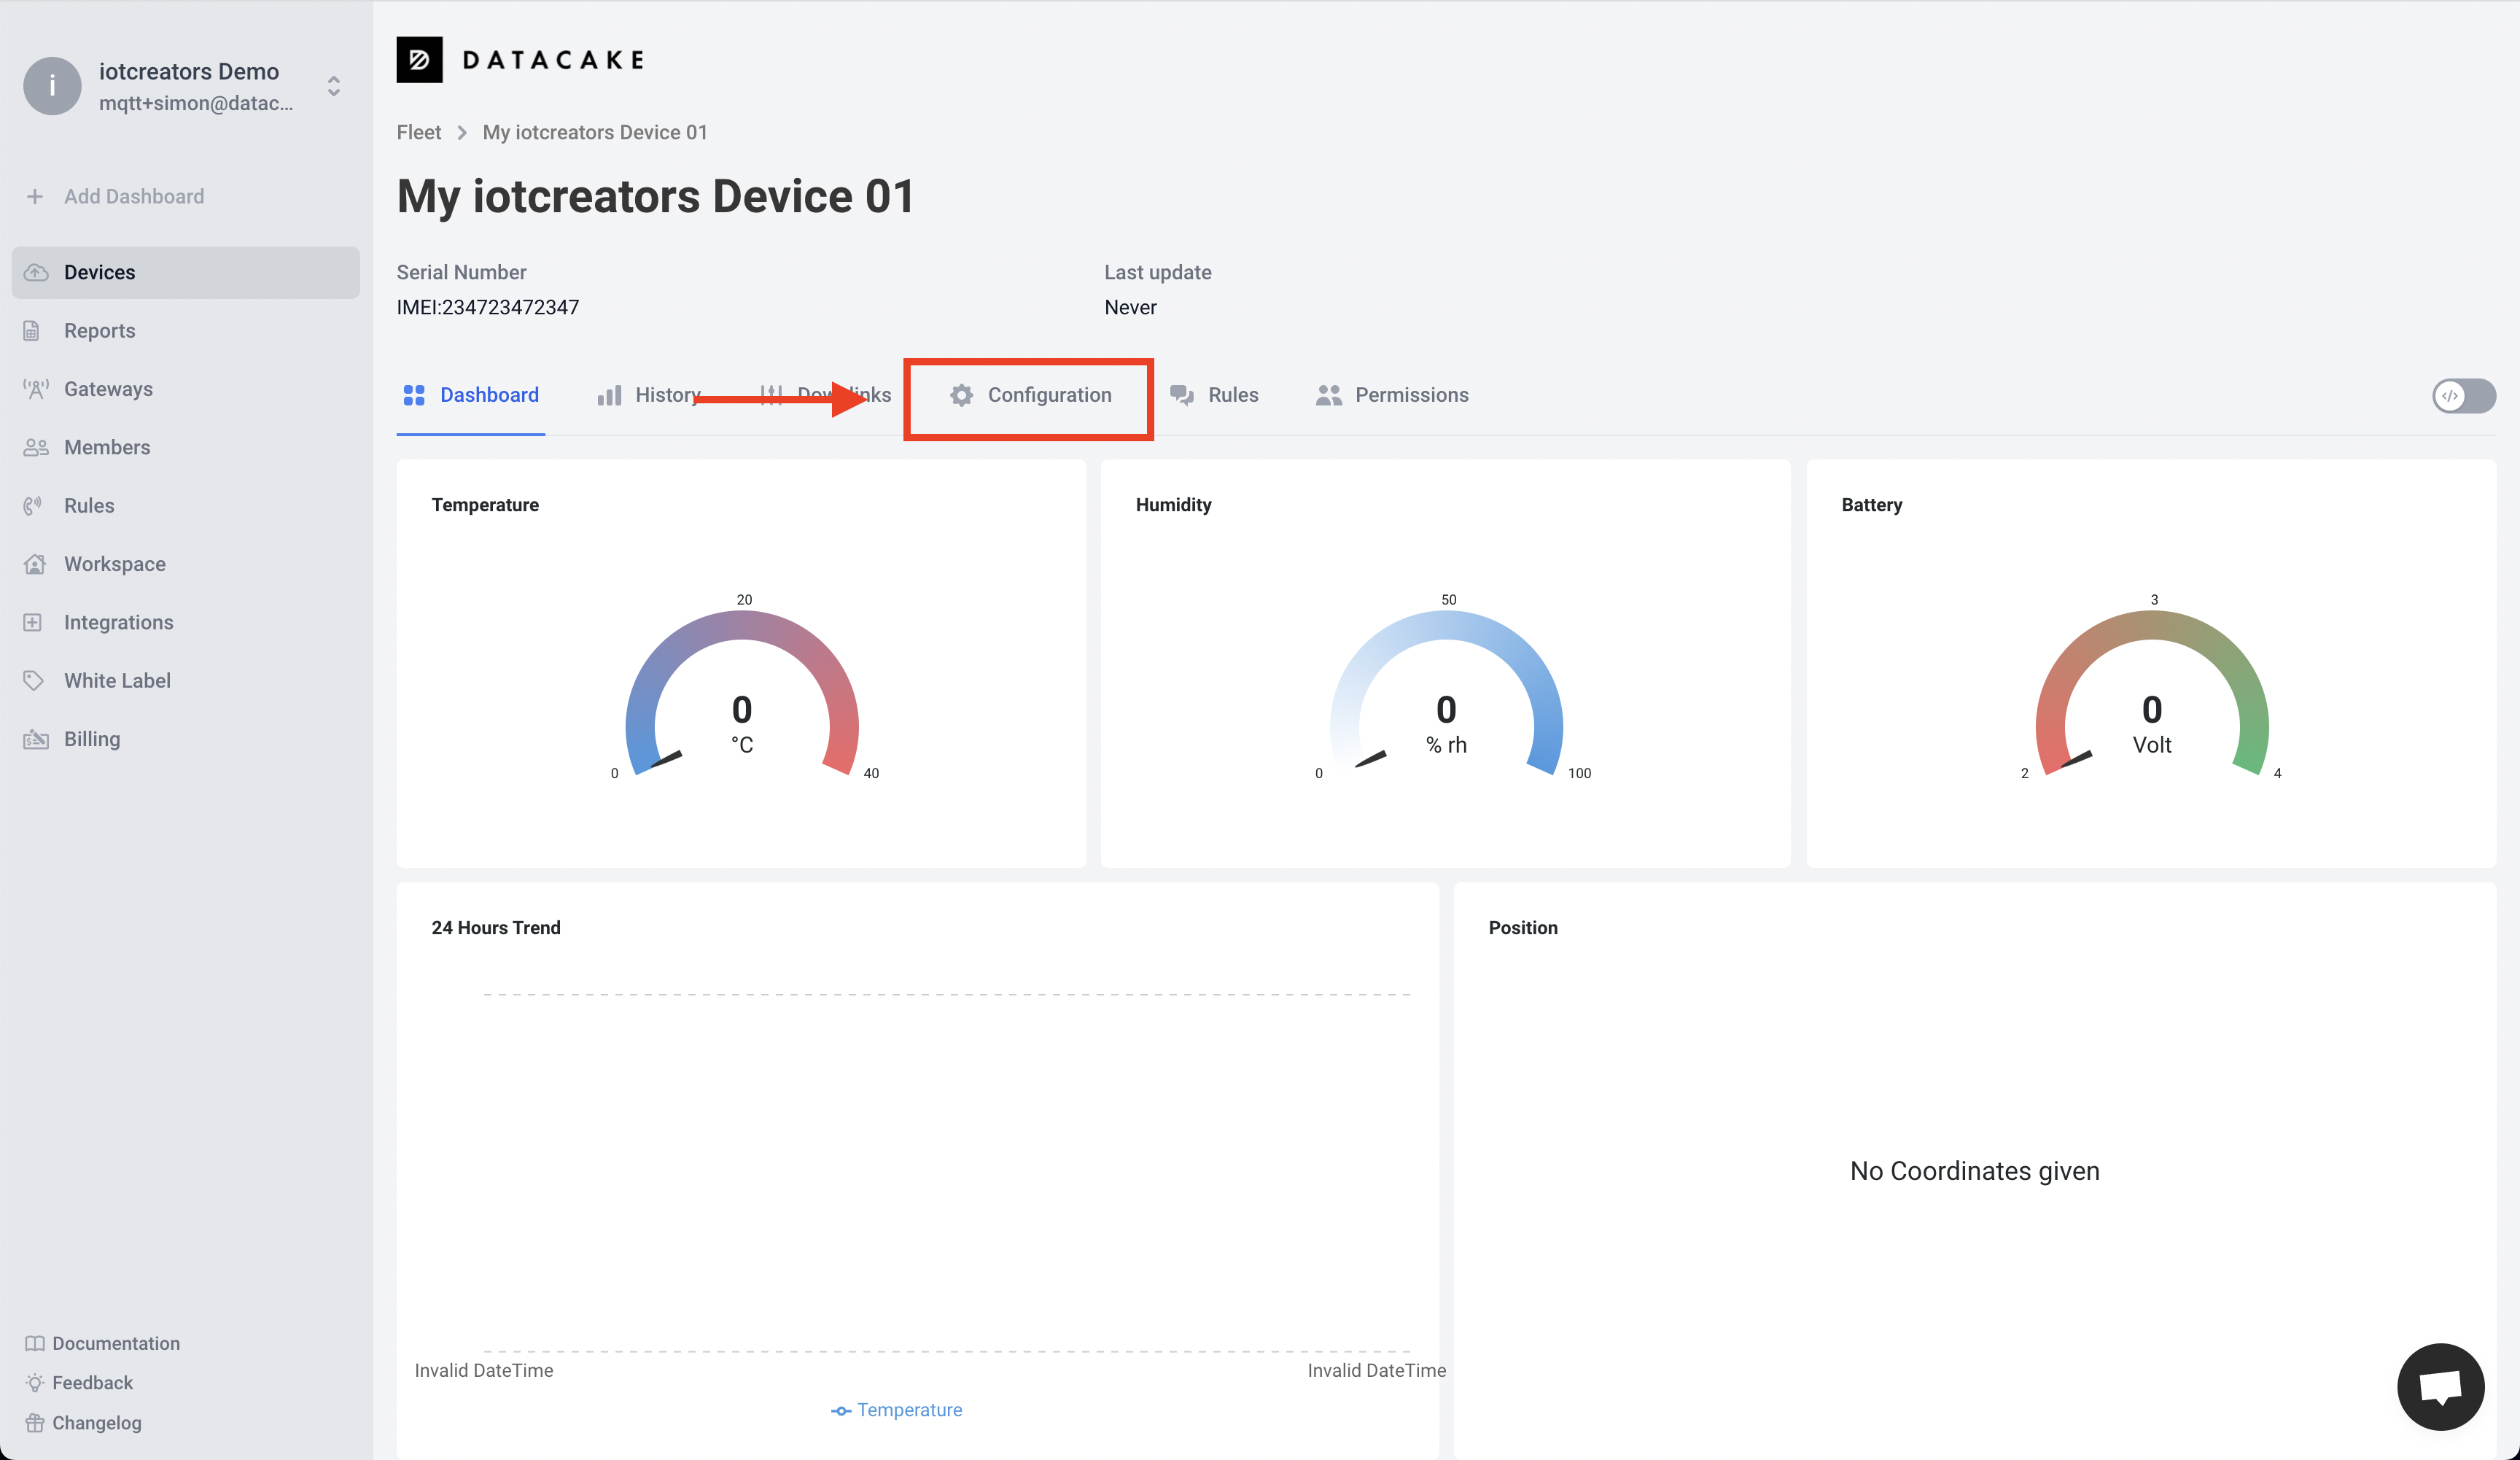Open the device Rules tab

coord(1214,395)
